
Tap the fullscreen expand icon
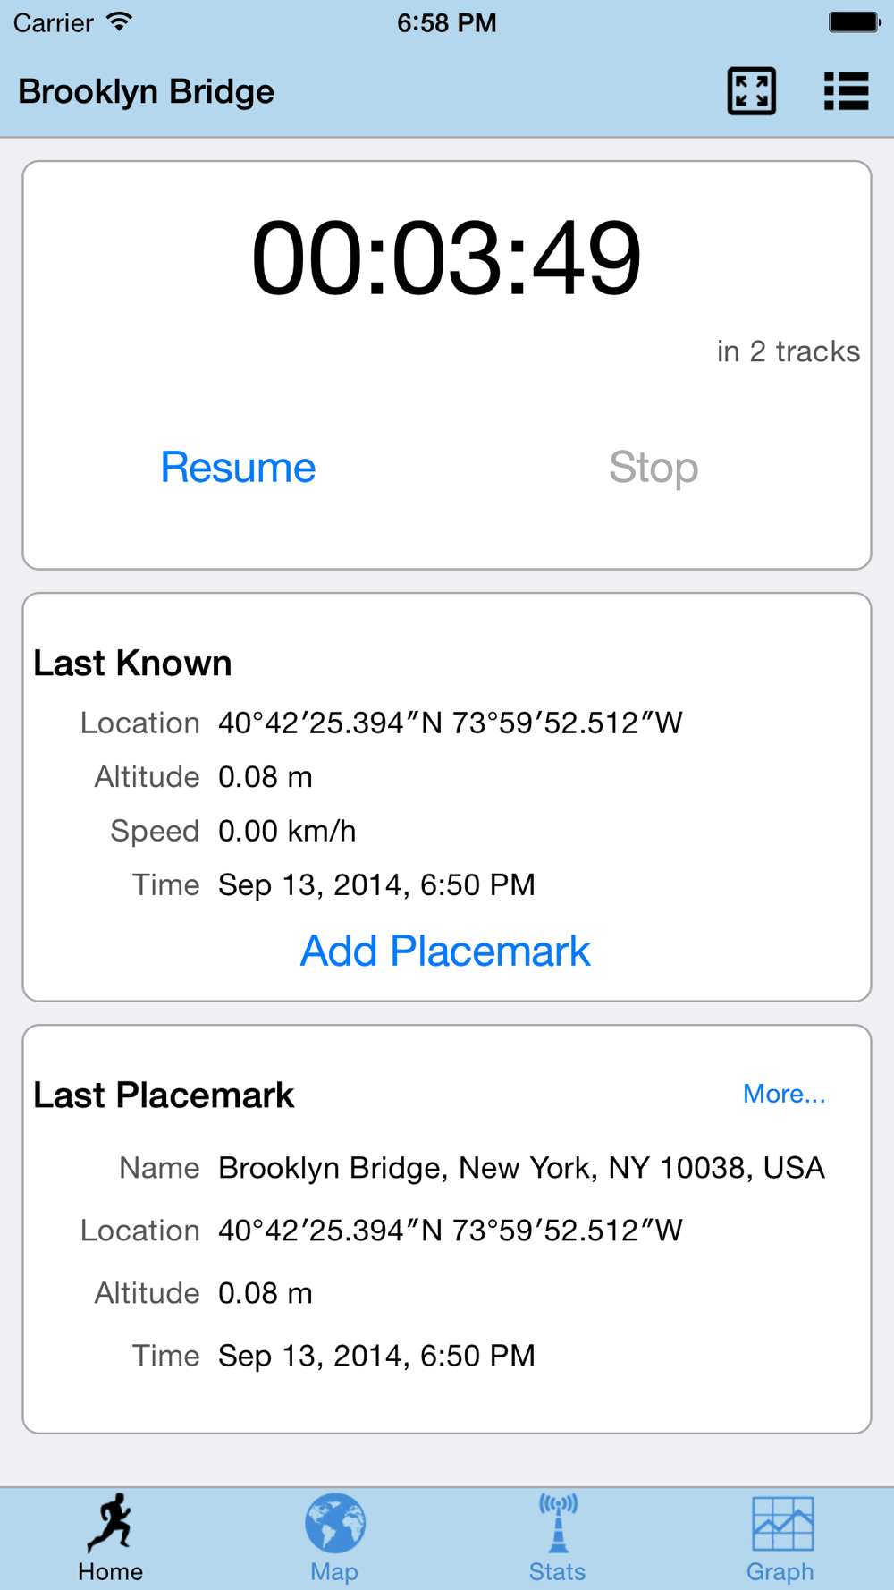pos(751,91)
